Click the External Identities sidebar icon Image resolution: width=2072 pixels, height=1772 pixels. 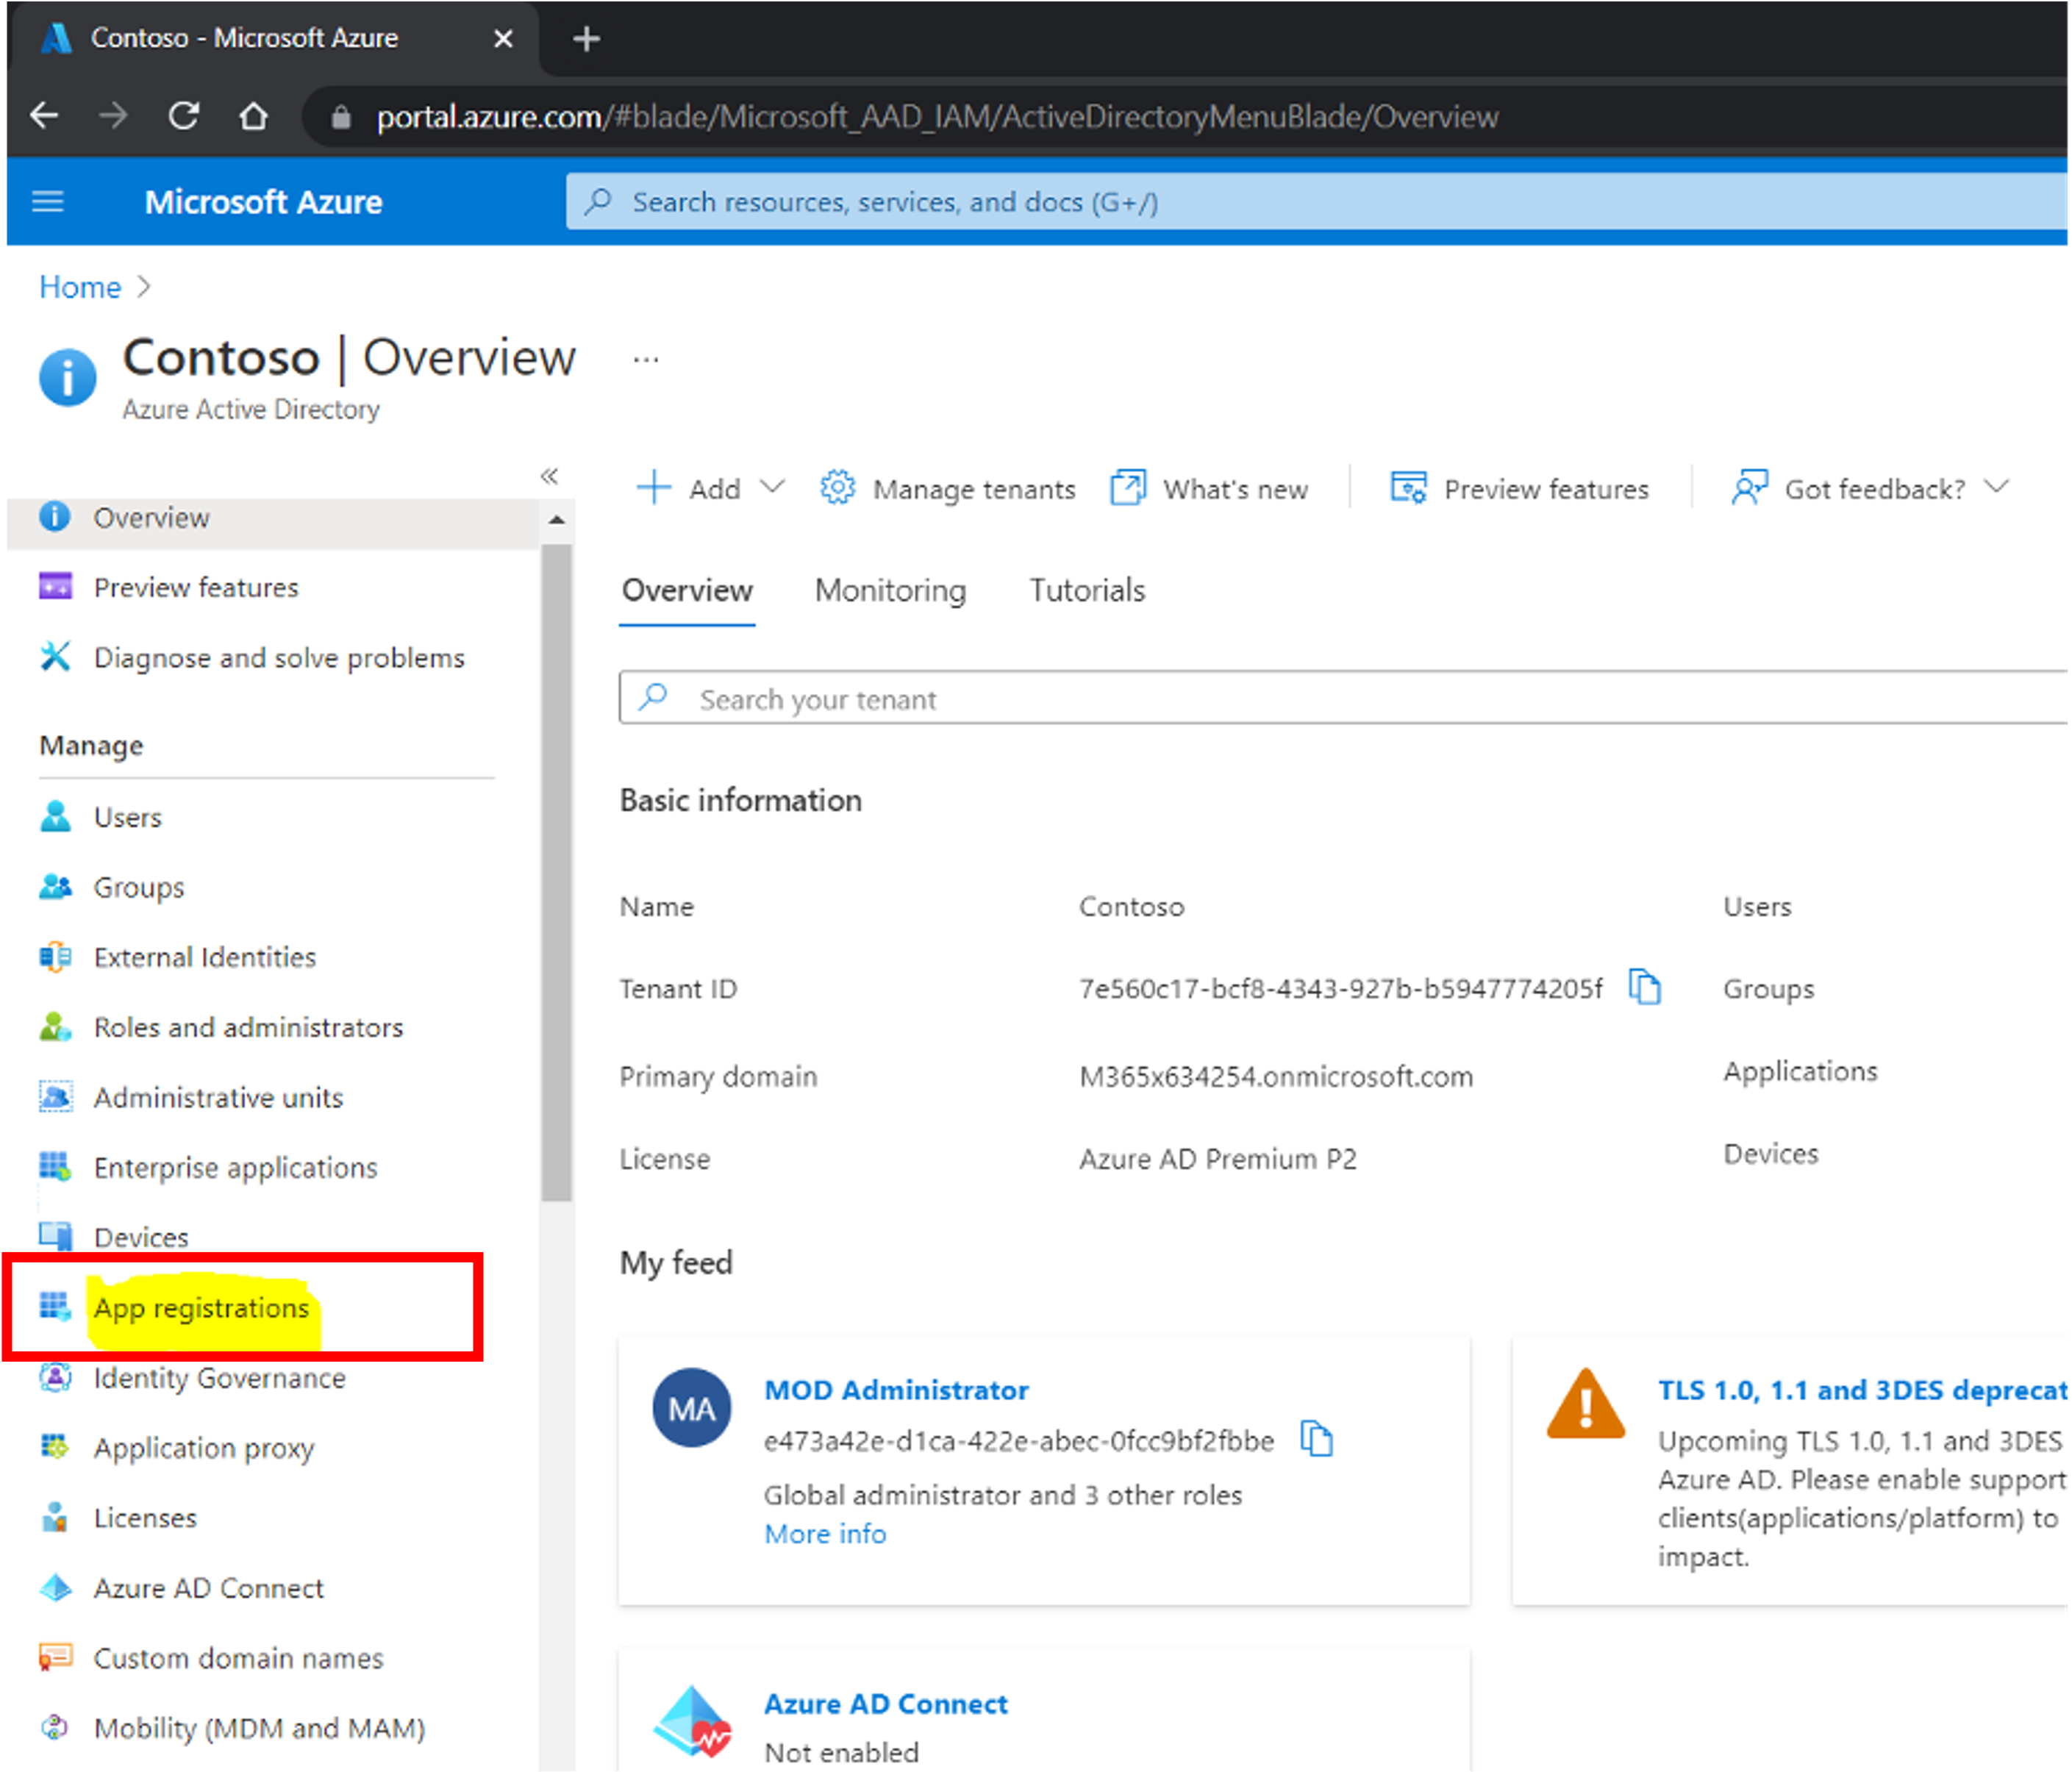coord(56,956)
